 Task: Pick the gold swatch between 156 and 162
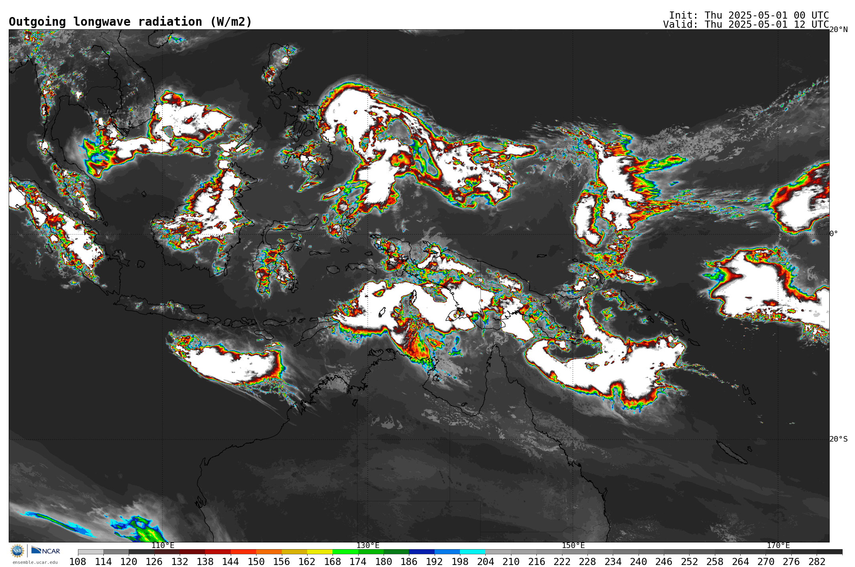click(x=294, y=552)
